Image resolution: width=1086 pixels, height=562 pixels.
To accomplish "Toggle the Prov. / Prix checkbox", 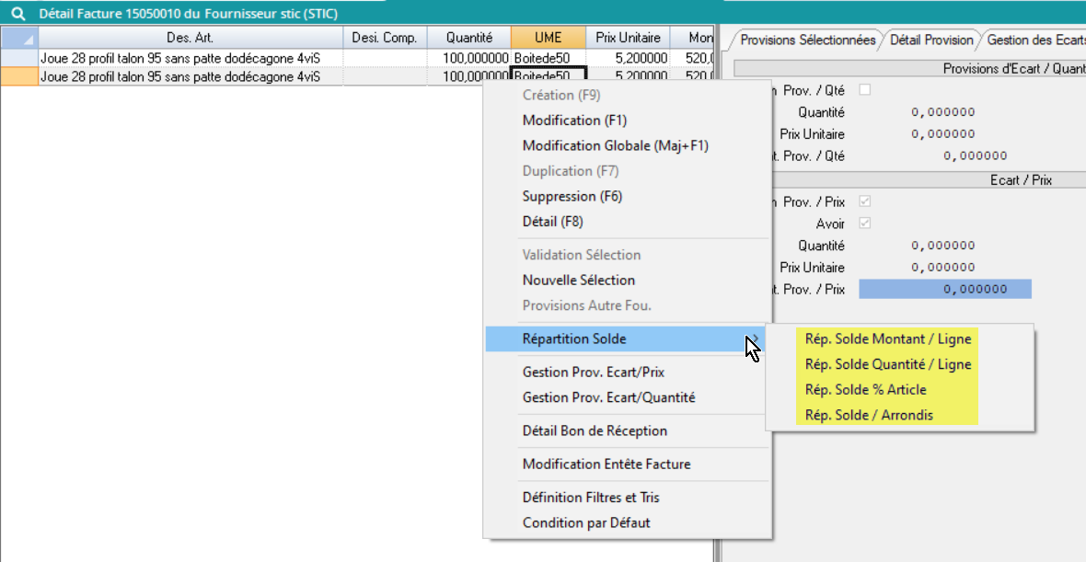I will 864,201.
